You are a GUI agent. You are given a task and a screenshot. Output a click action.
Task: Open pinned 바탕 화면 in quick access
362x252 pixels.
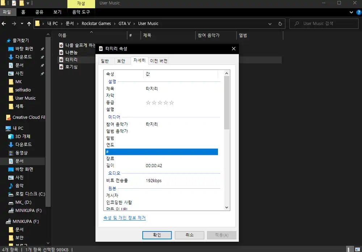click(x=24, y=49)
